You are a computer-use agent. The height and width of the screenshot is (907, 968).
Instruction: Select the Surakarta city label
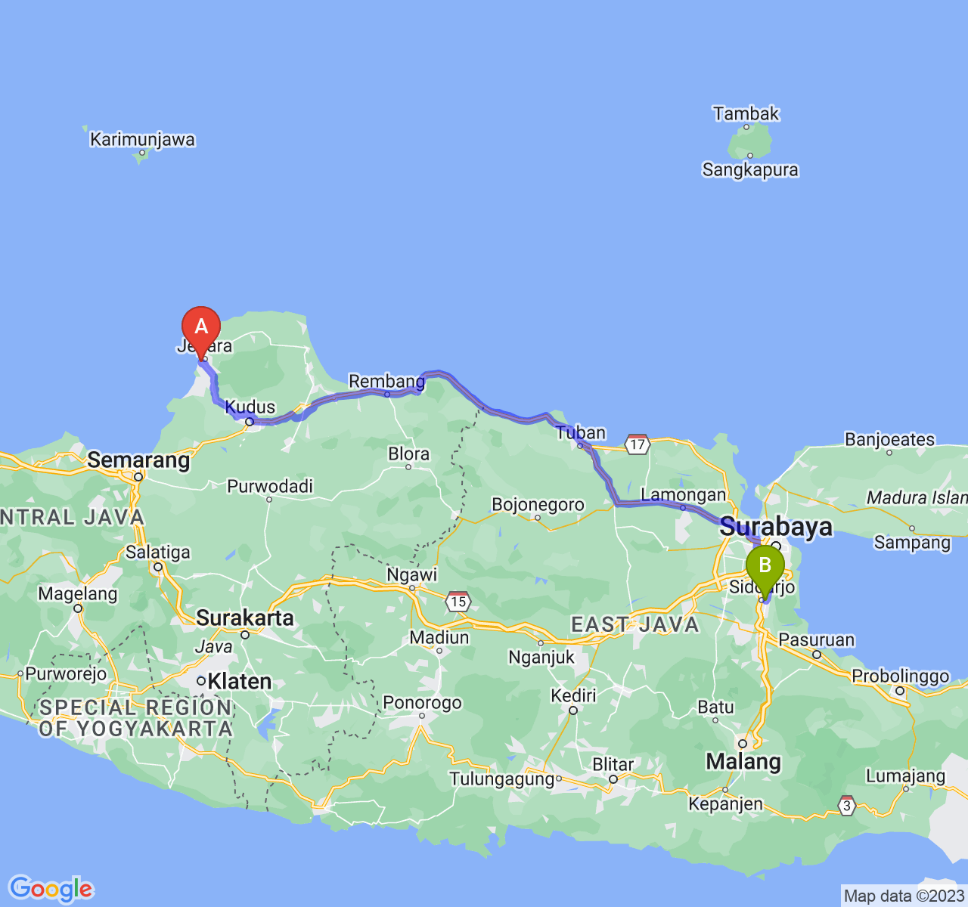tap(245, 618)
